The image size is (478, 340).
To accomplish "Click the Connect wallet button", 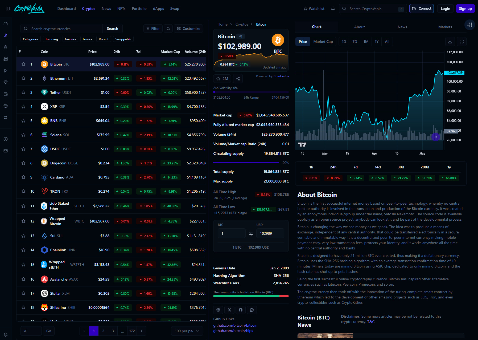I will [422, 9].
